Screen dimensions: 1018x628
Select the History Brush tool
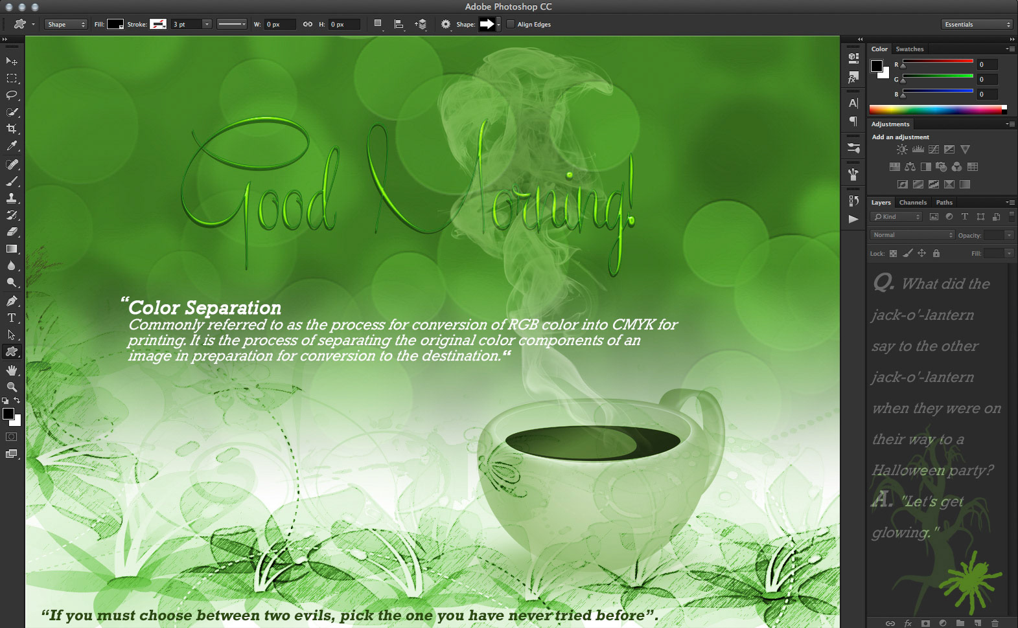tap(12, 215)
